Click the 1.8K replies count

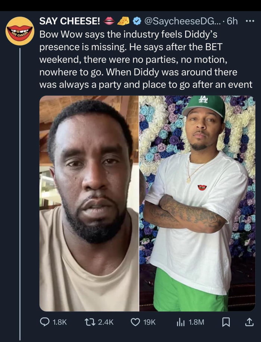tap(59, 322)
